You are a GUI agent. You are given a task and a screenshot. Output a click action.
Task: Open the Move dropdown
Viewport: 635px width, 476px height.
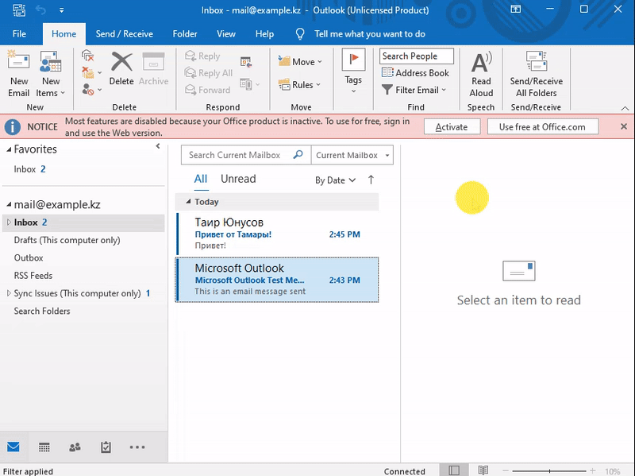(300, 62)
